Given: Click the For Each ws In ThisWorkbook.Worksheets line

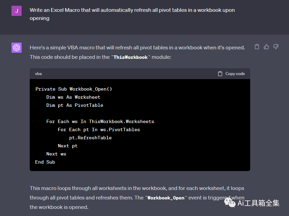Looking at the screenshot, I should click(100, 122).
